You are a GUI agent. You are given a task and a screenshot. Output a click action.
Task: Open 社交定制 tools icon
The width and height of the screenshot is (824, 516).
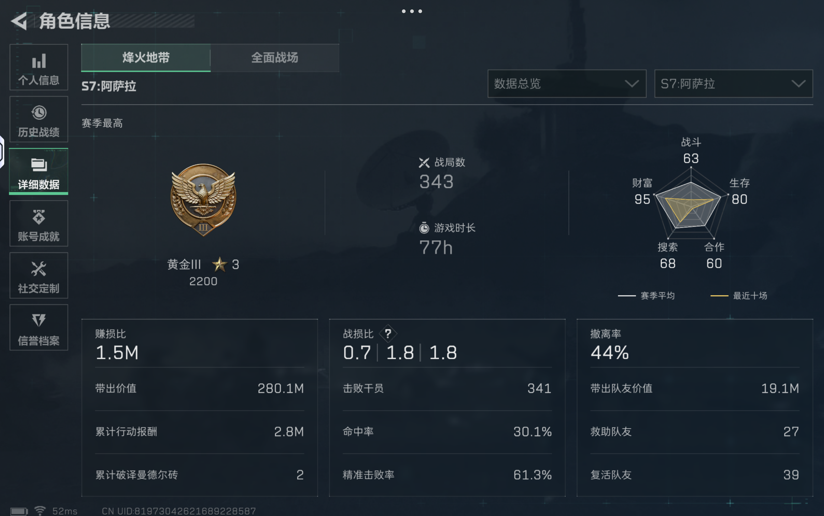(x=39, y=269)
